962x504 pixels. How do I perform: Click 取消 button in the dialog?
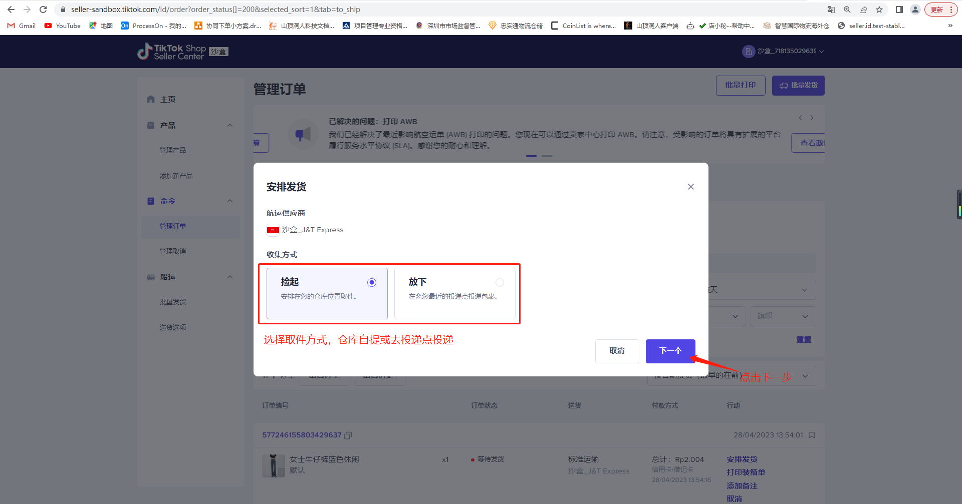pyautogui.click(x=617, y=351)
